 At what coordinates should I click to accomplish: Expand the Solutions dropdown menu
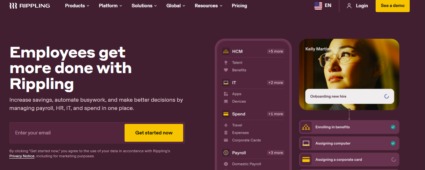point(144,6)
